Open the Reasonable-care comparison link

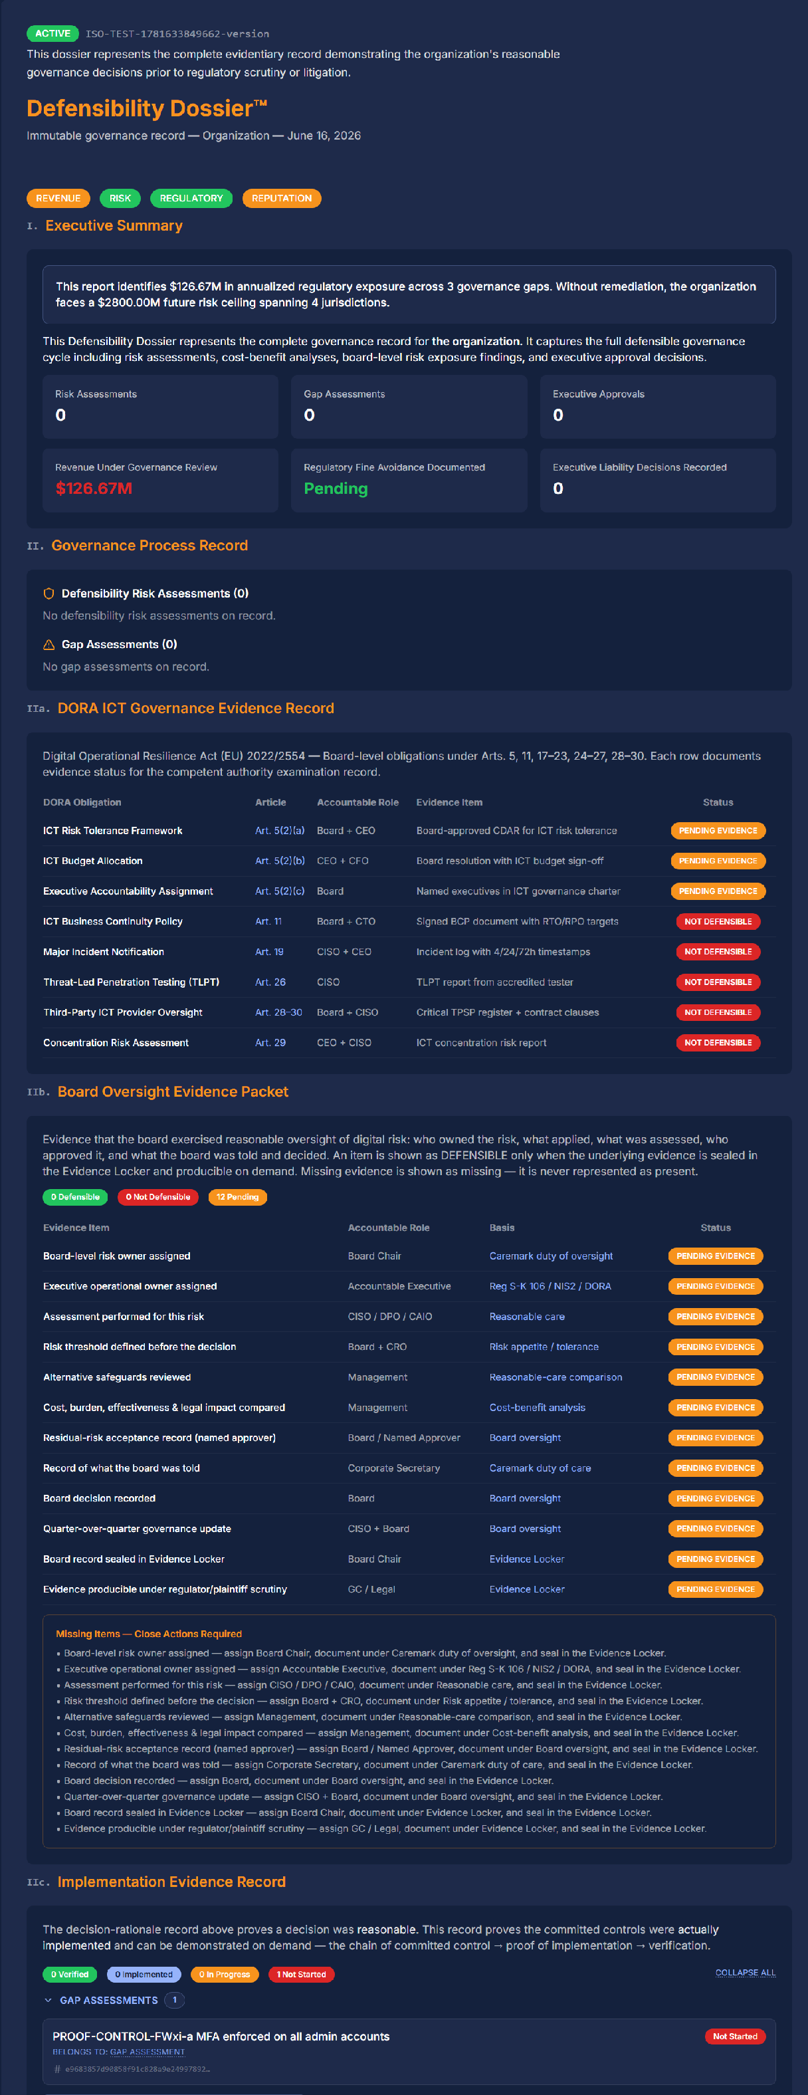[x=556, y=1377]
